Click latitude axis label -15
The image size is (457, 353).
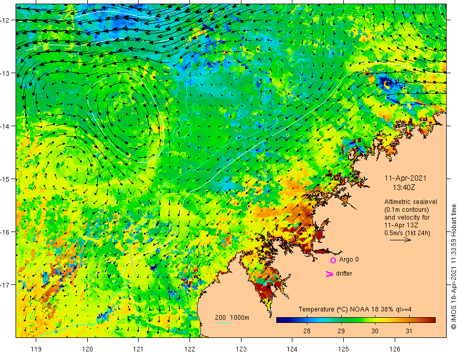pyautogui.click(x=5, y=179)
